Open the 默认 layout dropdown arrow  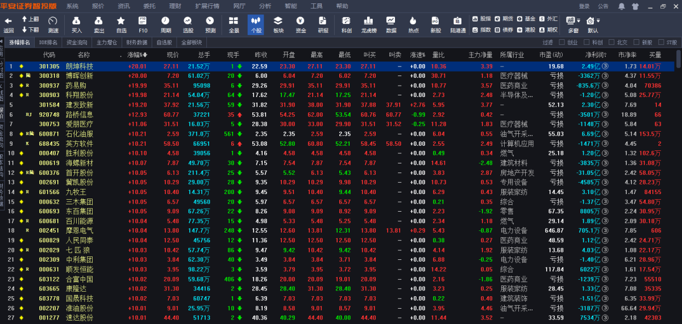click(x=598, y=20)
